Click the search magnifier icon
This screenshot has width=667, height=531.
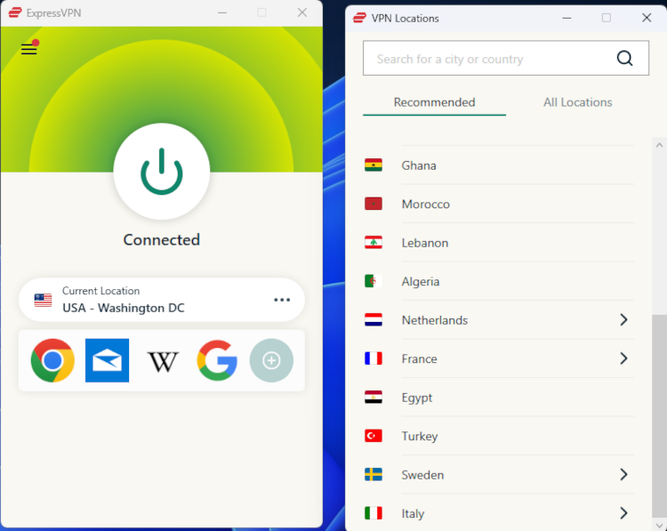point(624,59)
